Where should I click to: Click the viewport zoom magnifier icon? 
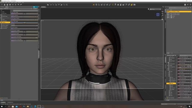coord(163,15)
